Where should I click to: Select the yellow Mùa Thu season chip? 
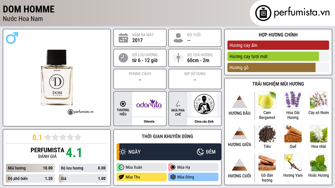pyautogui.click(x=142, y=177)
